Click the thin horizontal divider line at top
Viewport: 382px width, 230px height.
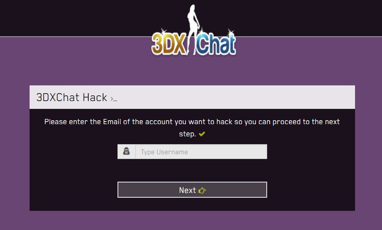click(73, 37)
